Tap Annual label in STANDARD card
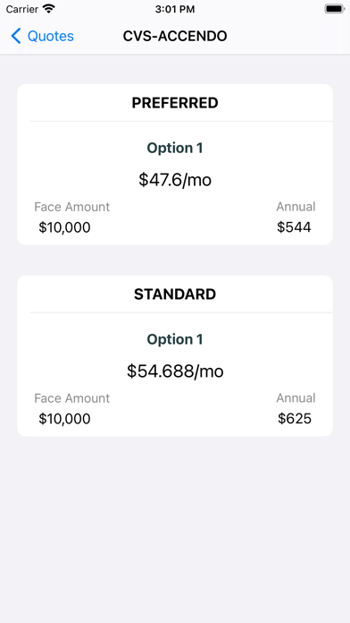This screenshot has width=350, height=623. [x=296, y=397]
